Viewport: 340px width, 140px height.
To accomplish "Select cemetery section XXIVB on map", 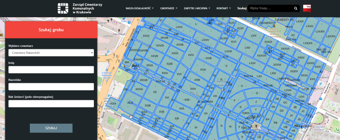I will click(143, 80).
